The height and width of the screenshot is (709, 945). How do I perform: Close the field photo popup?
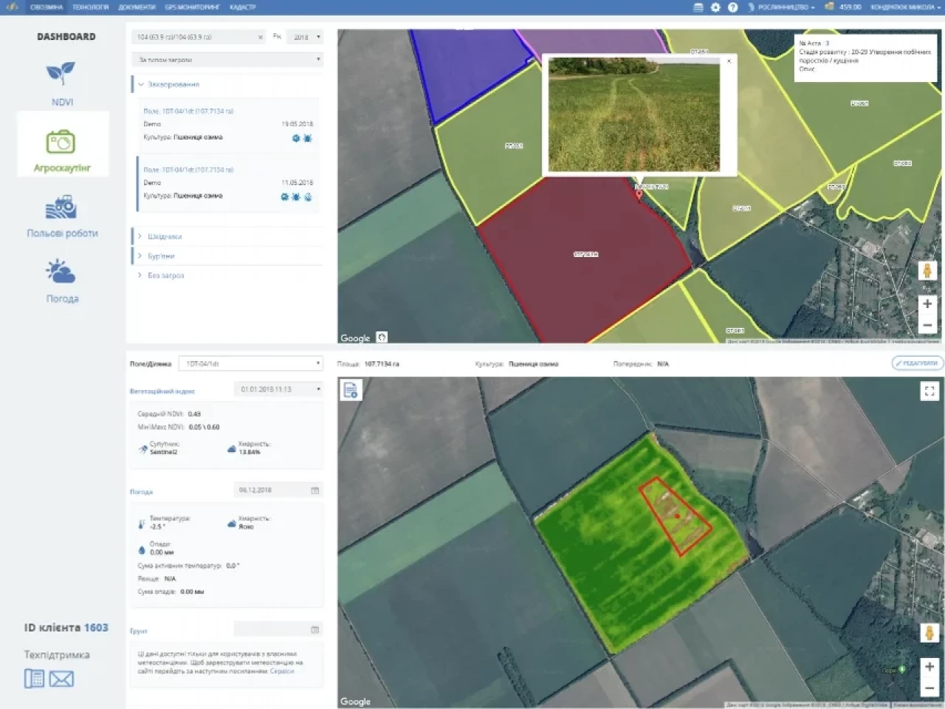[x=729, y=61]
